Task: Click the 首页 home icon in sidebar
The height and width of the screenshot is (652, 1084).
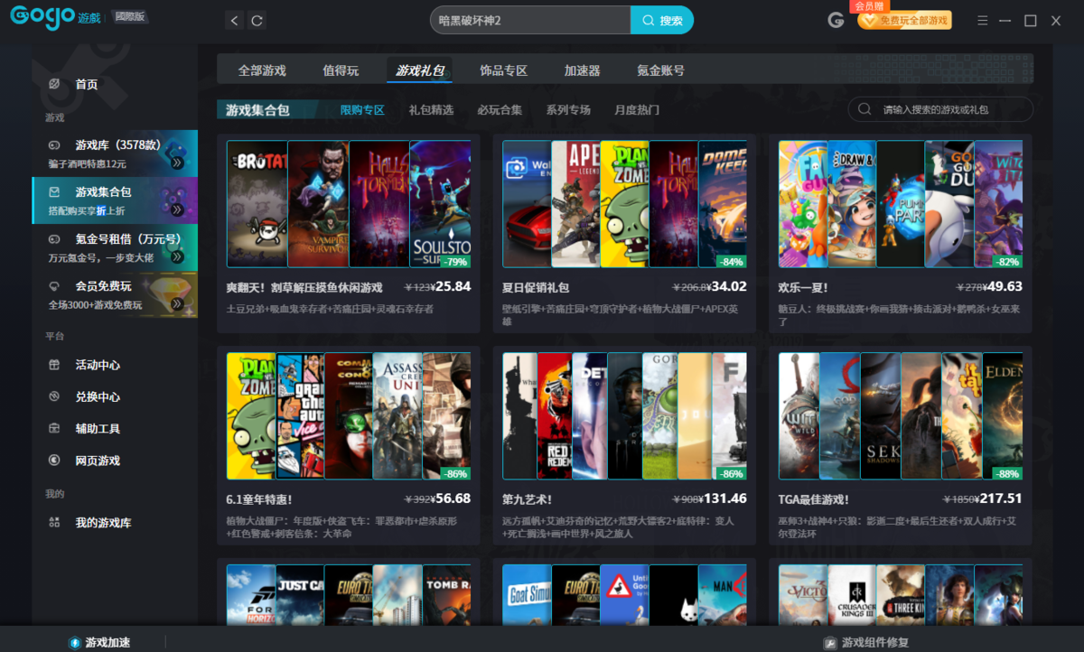Action: point(55,84)
